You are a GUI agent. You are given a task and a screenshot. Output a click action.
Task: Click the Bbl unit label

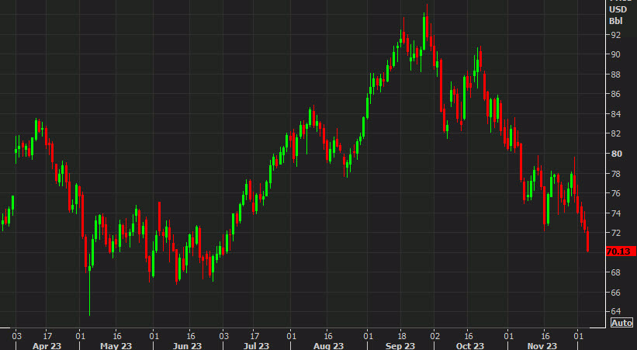pos(616,21)
